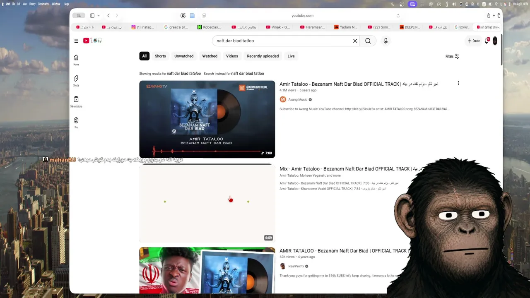Open the Safari menu in menu bar
This screenshot has width=530, height=298.
8,4
